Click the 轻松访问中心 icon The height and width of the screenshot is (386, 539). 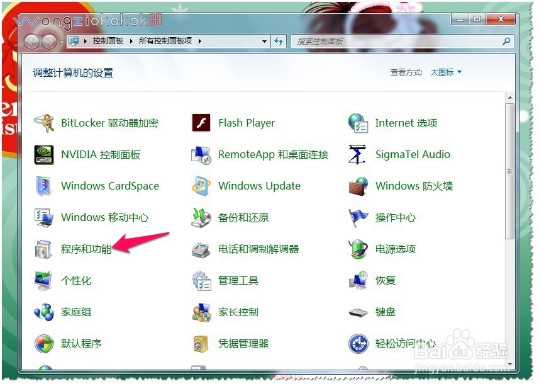coord(358,344)
